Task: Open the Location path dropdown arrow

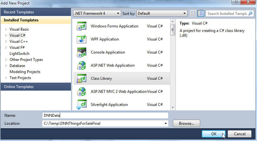Action: point(166,123)
